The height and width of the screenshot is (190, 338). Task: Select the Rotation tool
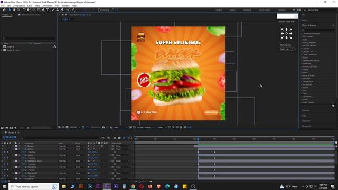click(24, 10)
